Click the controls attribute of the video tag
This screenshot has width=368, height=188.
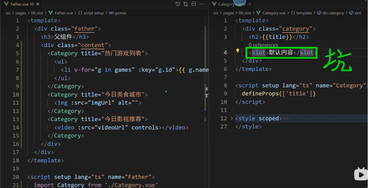(145, 127)
